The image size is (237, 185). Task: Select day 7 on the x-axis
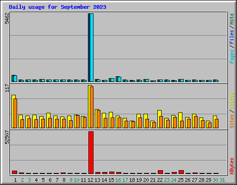pyautogui.click(x=57, y=180)
